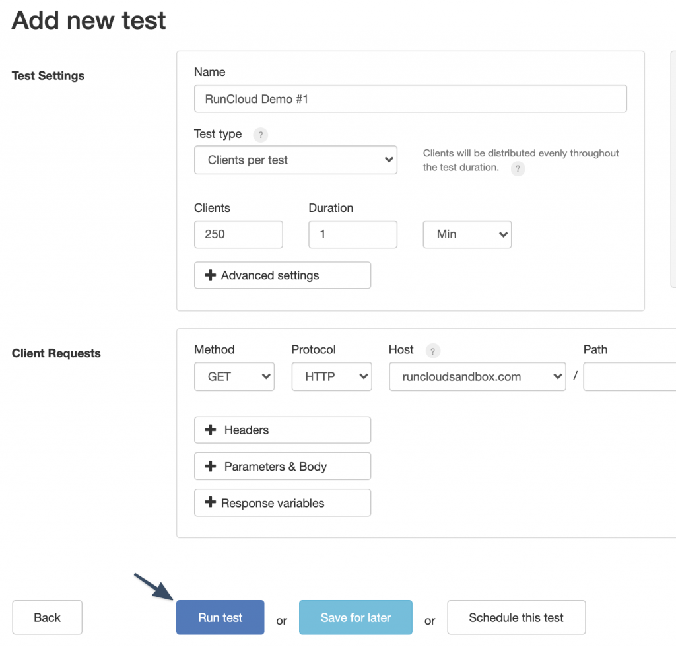Click Schedule this test button
The height and width of the screenshot is (647, 676).
(x=516, y=617)
